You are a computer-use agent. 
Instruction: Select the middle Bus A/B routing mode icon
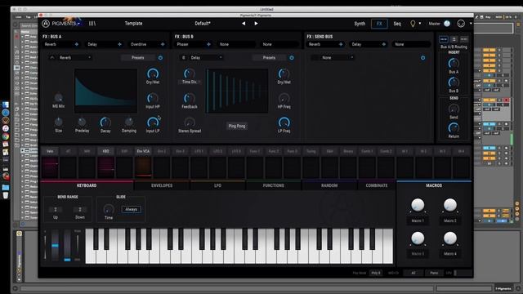[x=454, y=39]
